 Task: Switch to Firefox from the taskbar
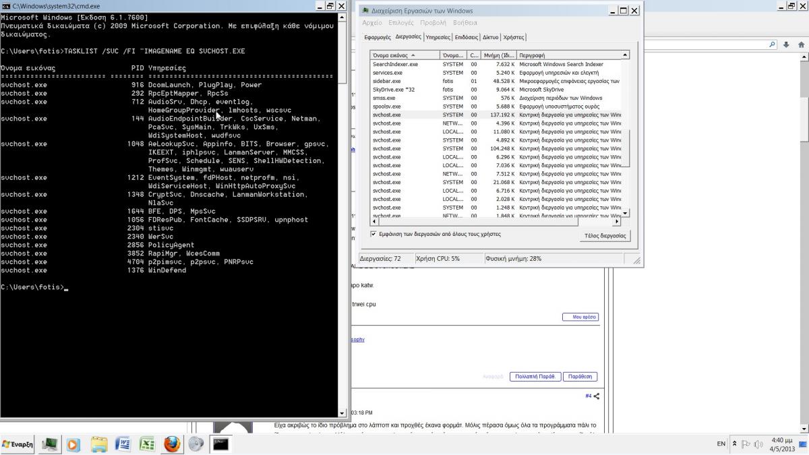pos(172,444)
